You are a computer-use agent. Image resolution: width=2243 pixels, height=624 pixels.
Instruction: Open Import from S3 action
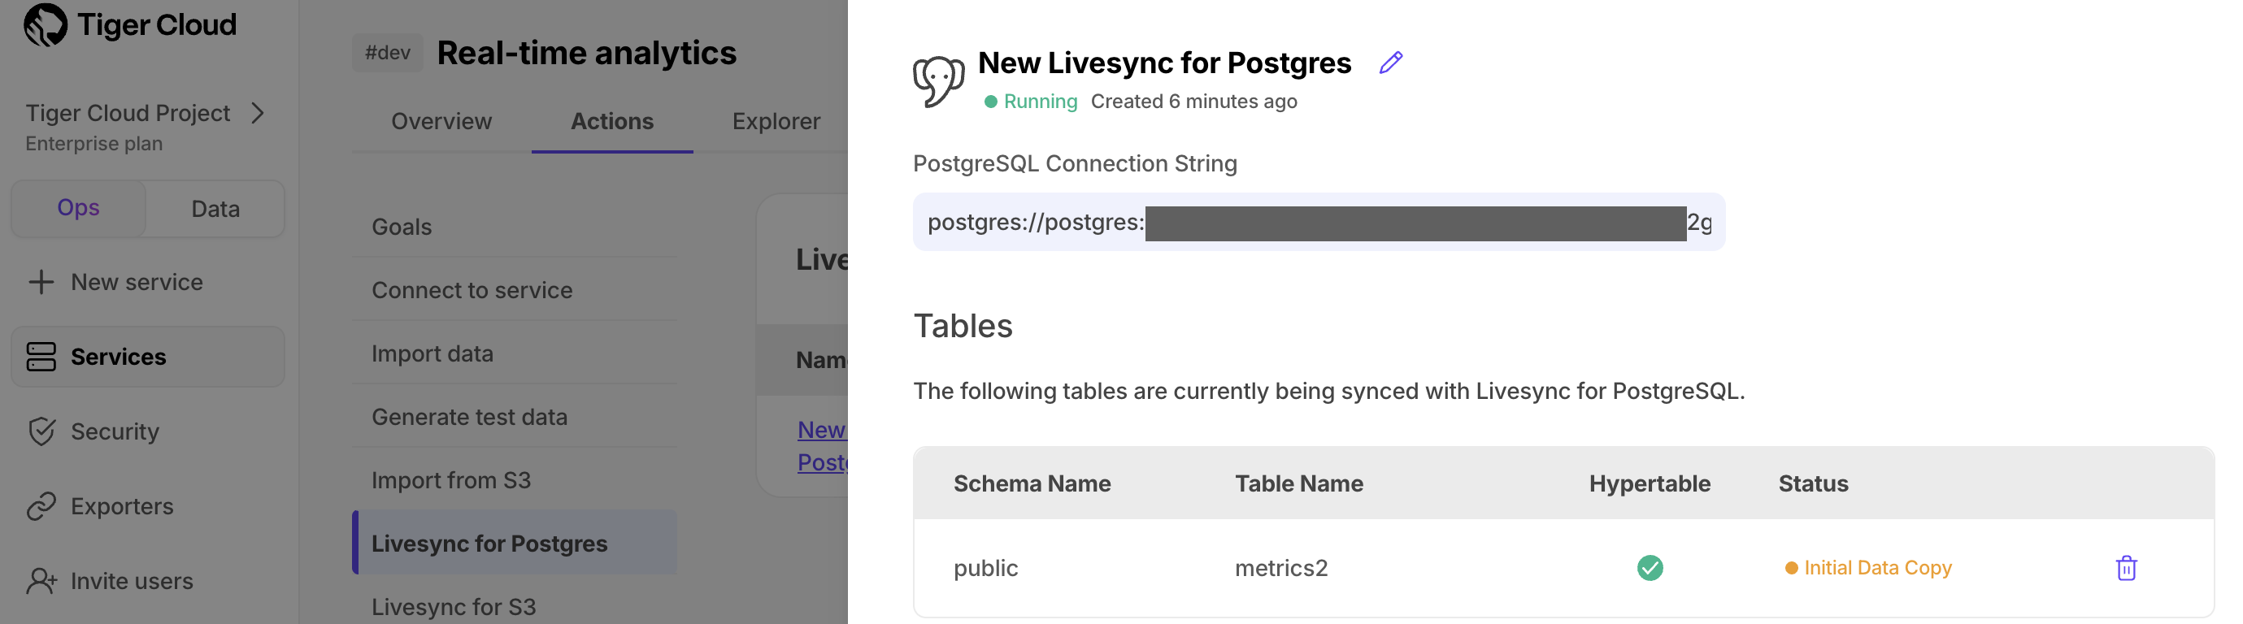click(x=515, y=480)
